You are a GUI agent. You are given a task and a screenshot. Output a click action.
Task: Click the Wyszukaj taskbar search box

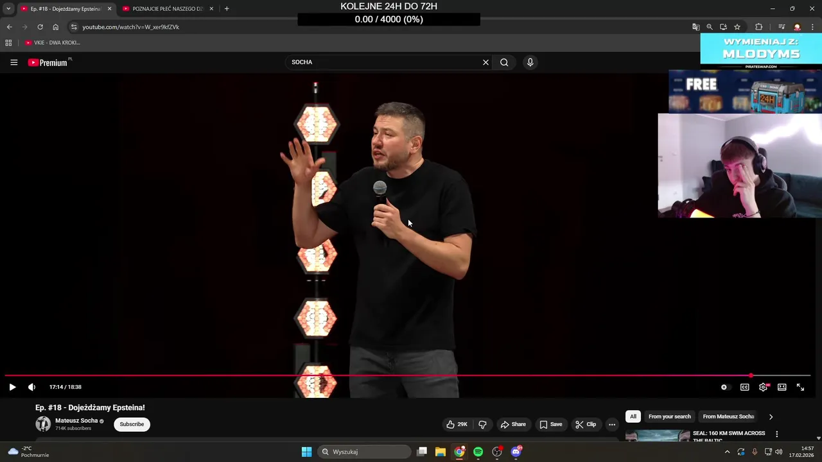(x=365, y=452)
